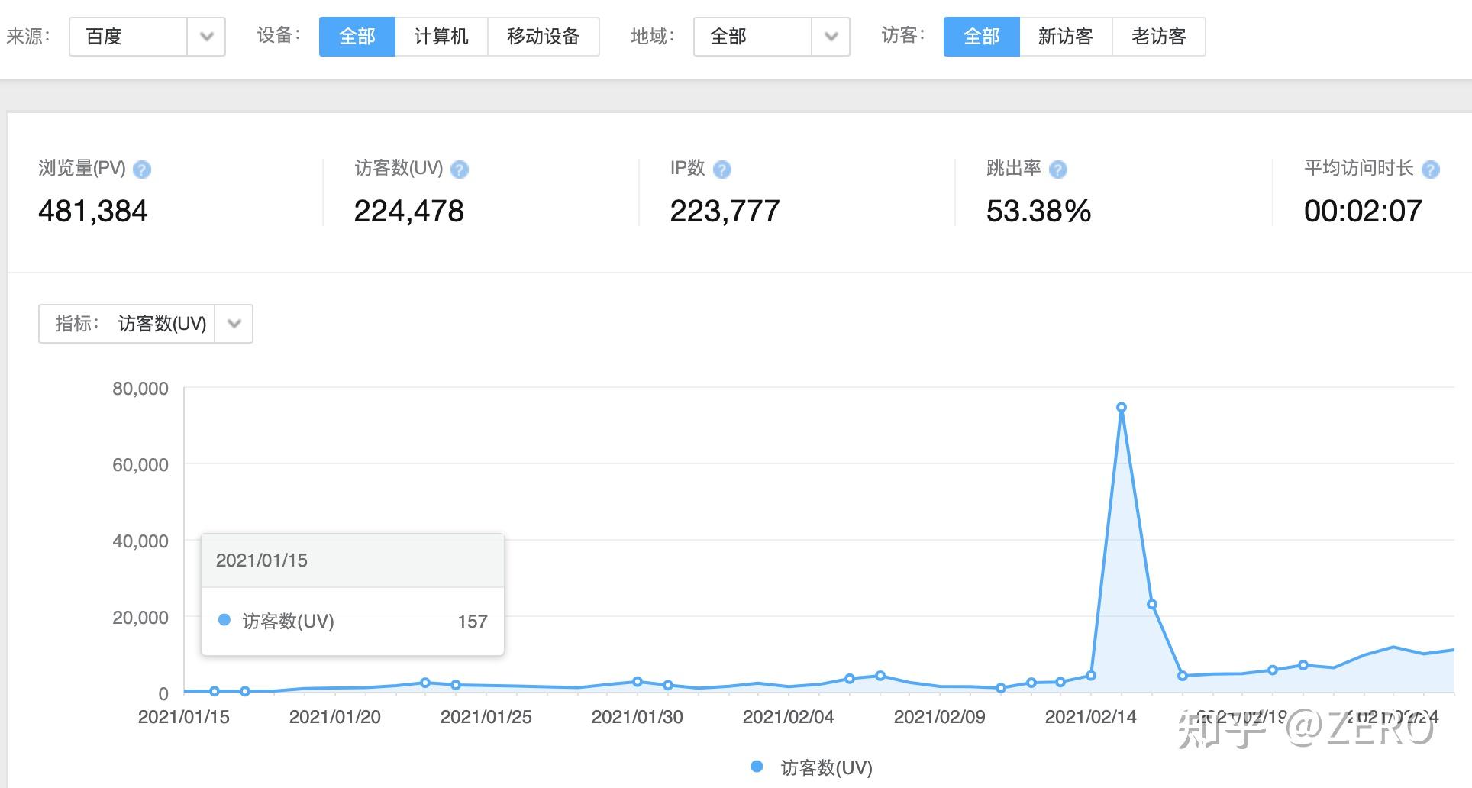The height and width of the screenshot is (788, 1472).
Task: Select 移动设备 as device type
Action: (x=543, y=36)
